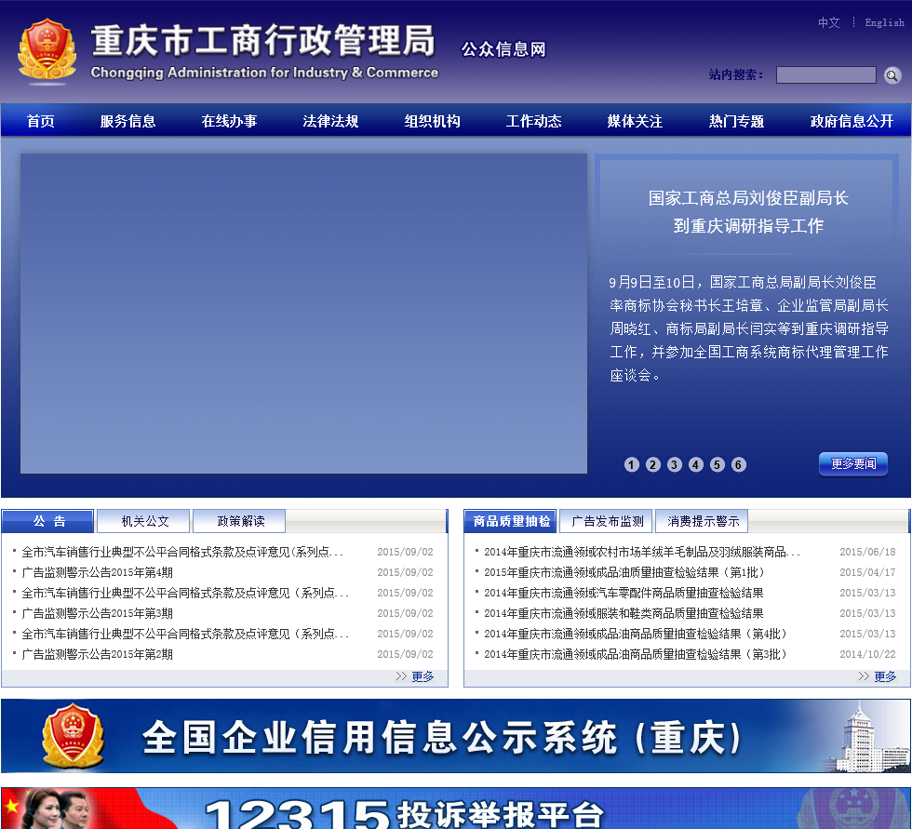Click the 公众信息网 header text
This screenshot has height=829, width=912.
[x=503, y=49]
